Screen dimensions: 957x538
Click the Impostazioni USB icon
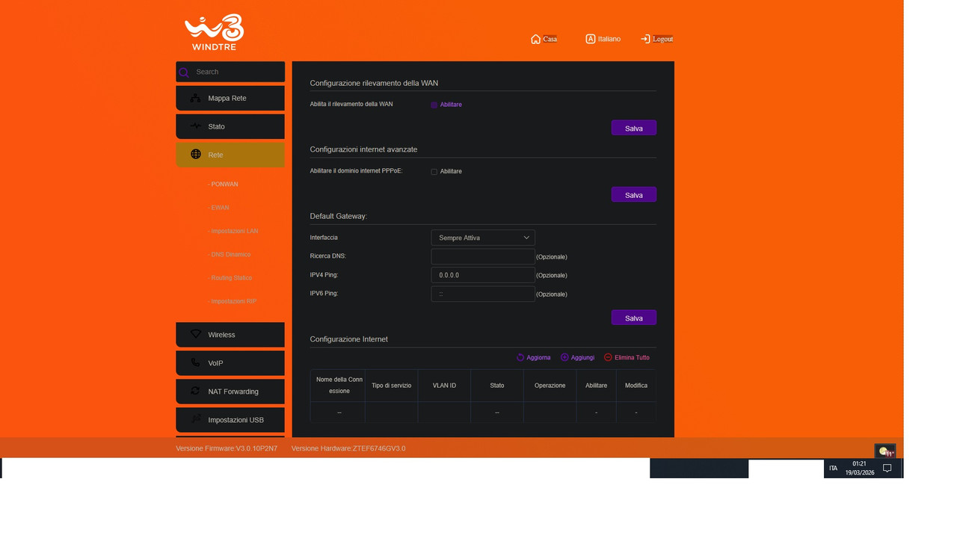(196, 419)
